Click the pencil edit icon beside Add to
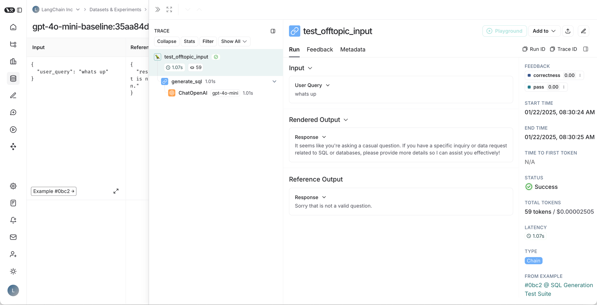Screen dimensions: 597x305 pyautogui.click(x=583, y=31)
